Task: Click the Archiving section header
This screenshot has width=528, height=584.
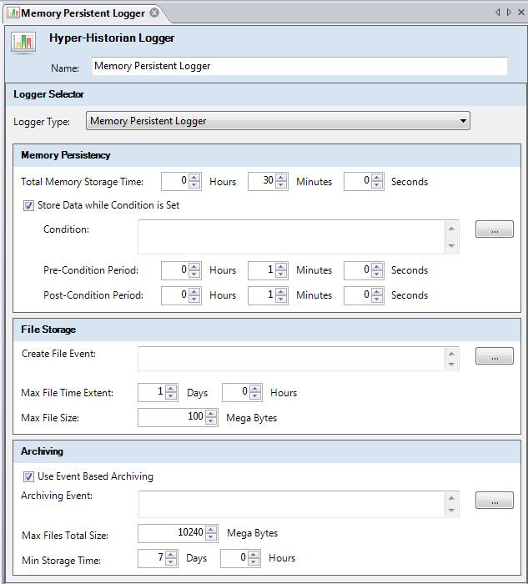Action: 267,451
